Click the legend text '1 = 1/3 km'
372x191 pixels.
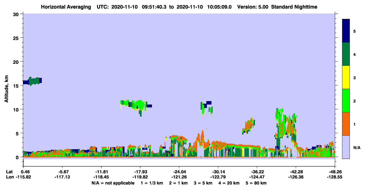pyautogui.click(x=152, y=183)
